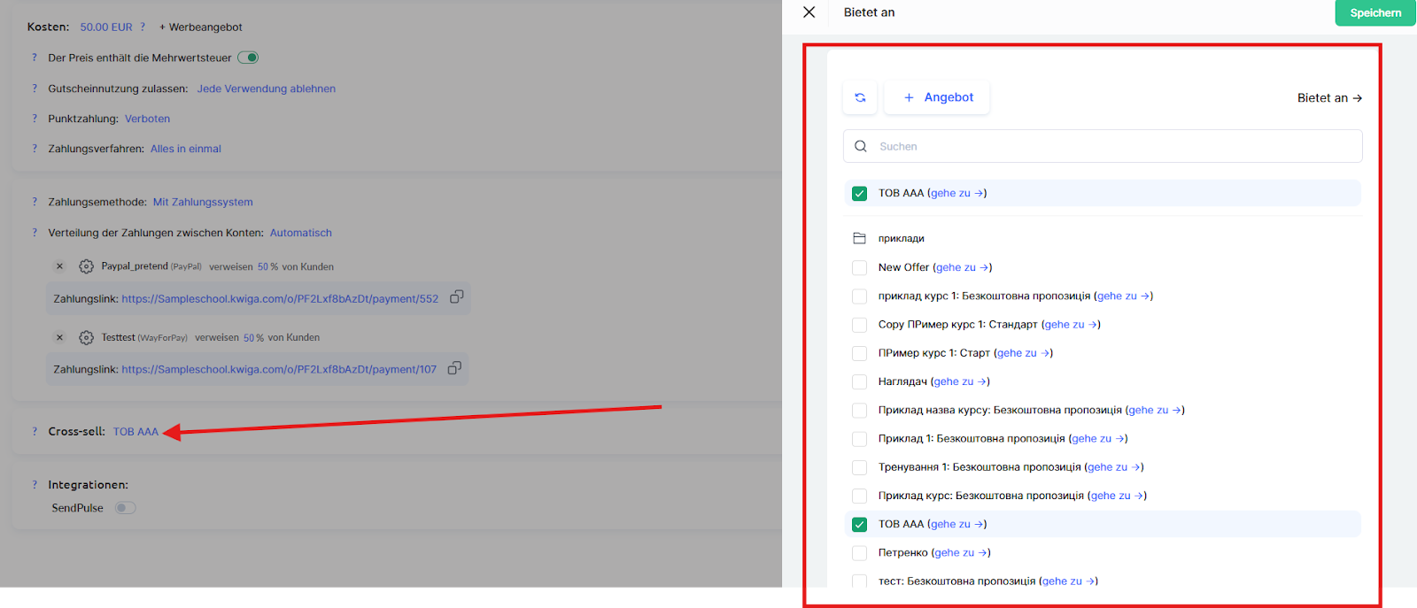The width and height of the screenshot is (1417, 608).
Task: Open Gutscheinnutzung 'Jede Verwendung ablehnen' option
Action: click(x=266, y=89)
